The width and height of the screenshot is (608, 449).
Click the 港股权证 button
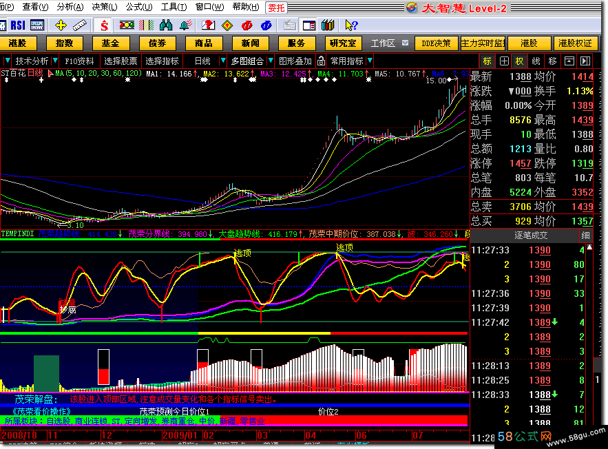[x=575, y=43]
